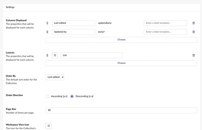Viewport: 202px width, 130px height.
Task: Click the Columns Displayed label
Action: pyautogui.click(x=16, y=20)
